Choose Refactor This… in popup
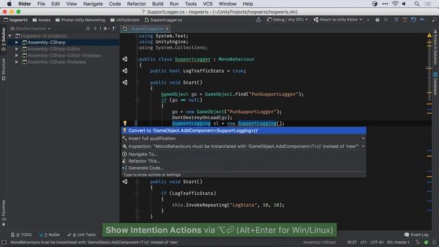439x247 pixels. tap(244, 161)
